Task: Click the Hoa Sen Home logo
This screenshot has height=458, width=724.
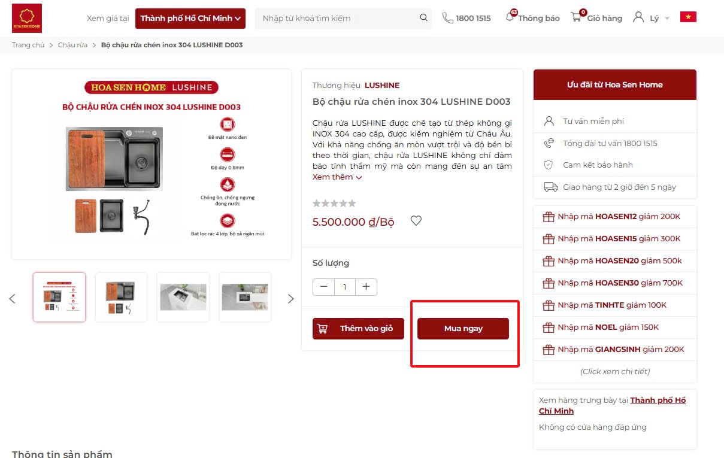Action: 27,18
